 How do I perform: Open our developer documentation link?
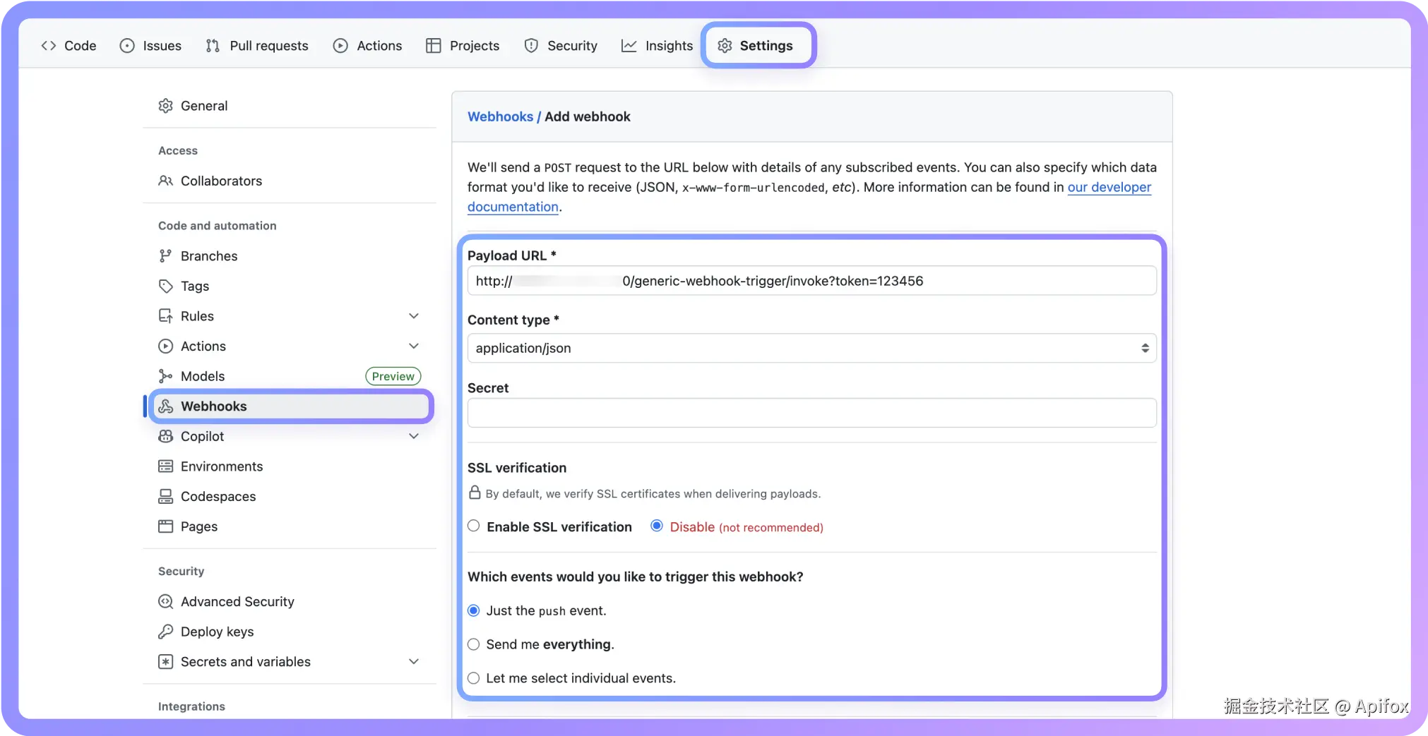click(1109, 187)
